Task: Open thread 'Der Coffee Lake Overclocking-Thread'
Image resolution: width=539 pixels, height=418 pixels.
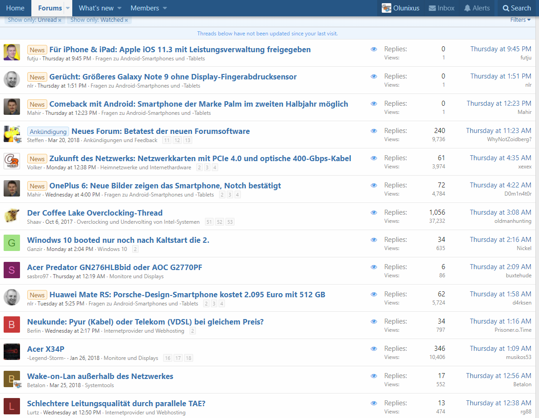Action: [x=95, y=213]
